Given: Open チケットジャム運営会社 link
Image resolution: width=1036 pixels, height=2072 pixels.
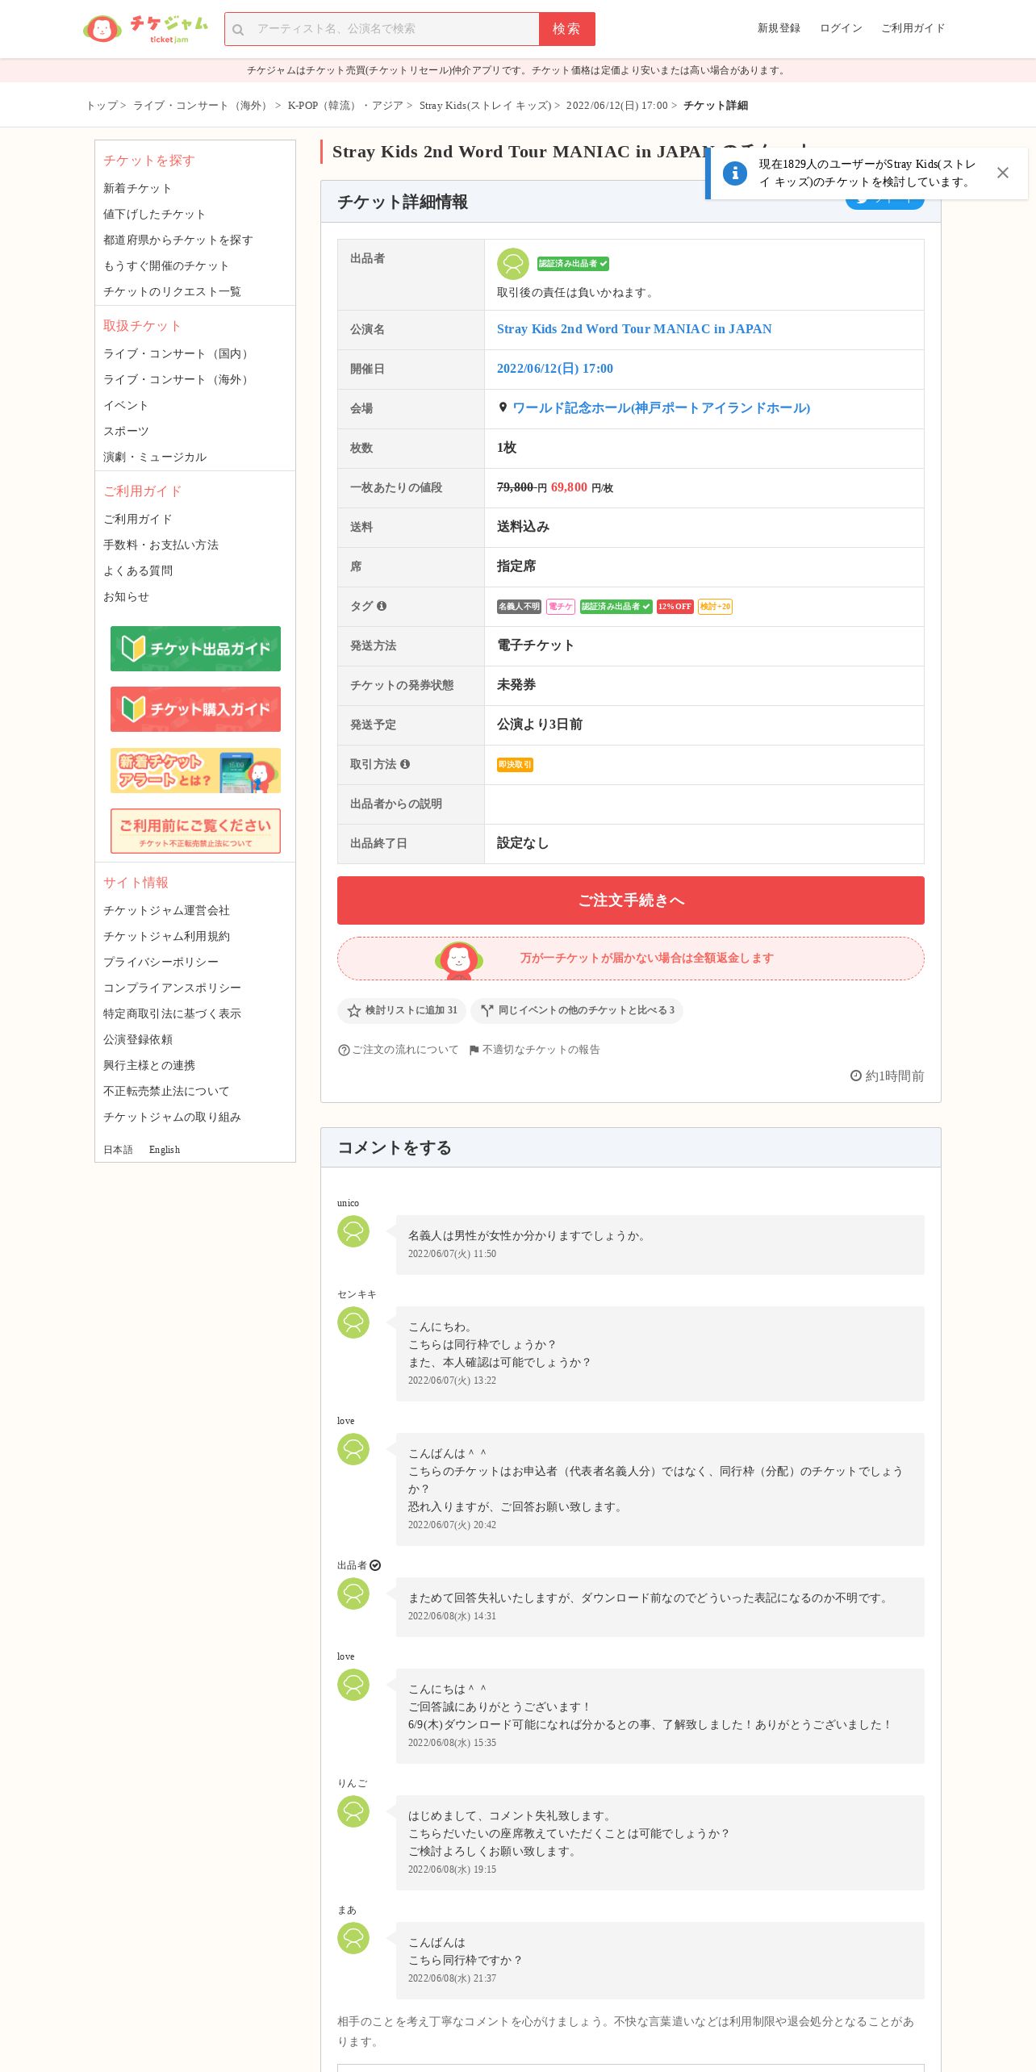Looking at the screenshot, I should tap(166, 910).
